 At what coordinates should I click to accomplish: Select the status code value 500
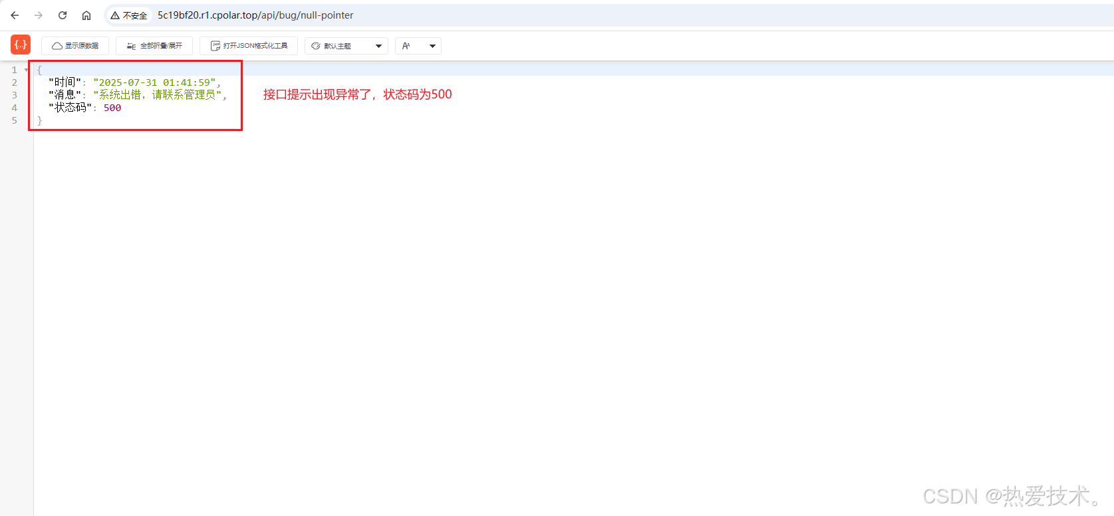click(x=112, y=108)
